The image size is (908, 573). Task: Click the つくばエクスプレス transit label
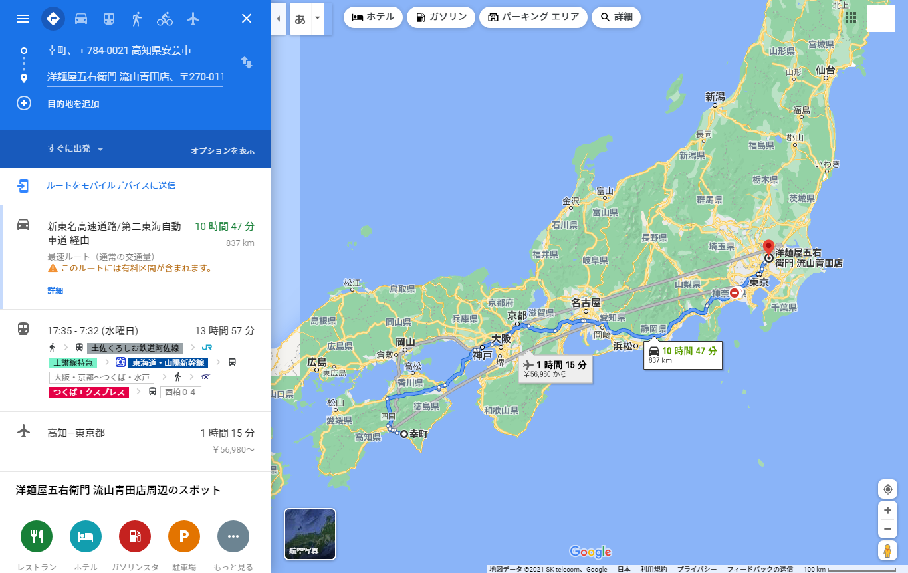88,392
